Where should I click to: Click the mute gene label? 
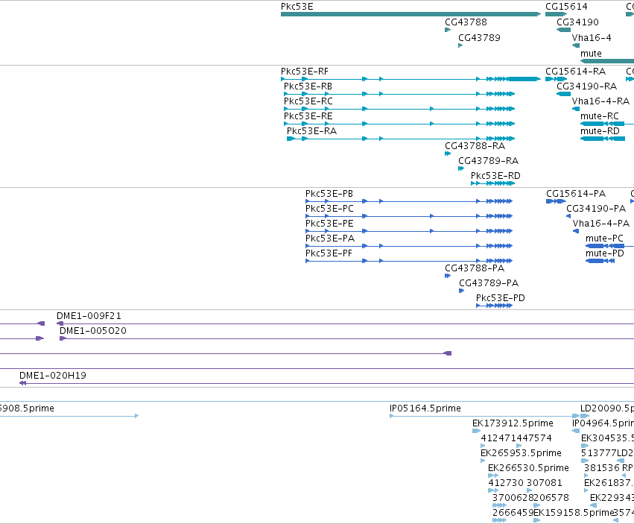[591, 54]
